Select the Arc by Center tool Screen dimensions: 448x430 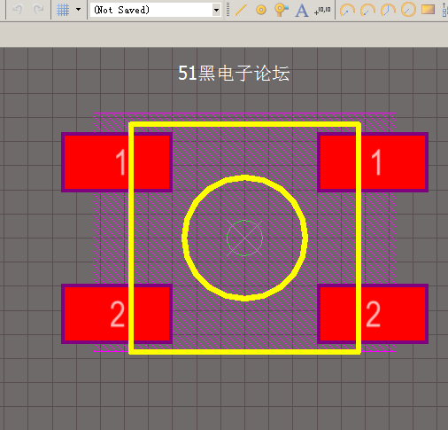click(347, 10)
